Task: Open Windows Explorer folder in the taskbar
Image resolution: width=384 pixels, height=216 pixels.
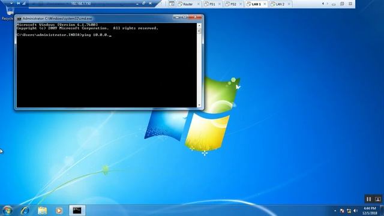Action: (43, 211)
